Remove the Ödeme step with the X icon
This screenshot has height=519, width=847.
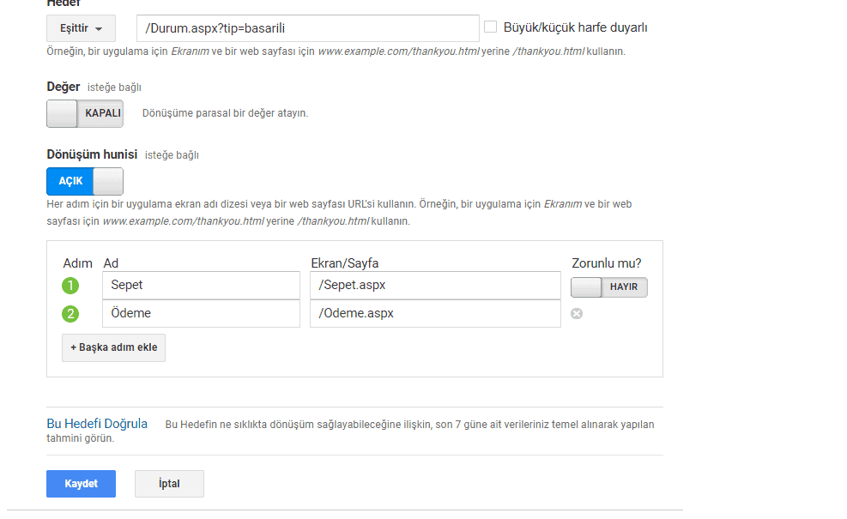point(577,314)
